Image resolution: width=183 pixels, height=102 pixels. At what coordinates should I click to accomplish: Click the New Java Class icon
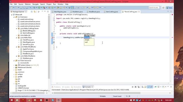coord(53,8)
